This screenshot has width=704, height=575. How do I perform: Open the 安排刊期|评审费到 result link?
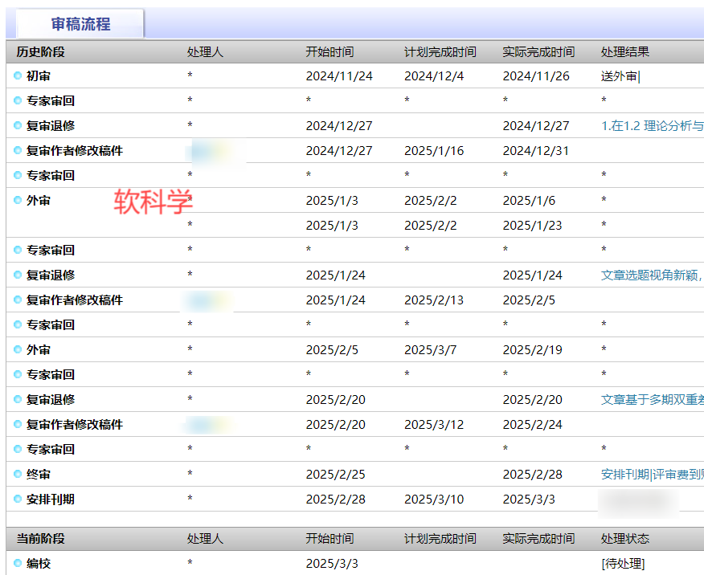tap(653, 474)
